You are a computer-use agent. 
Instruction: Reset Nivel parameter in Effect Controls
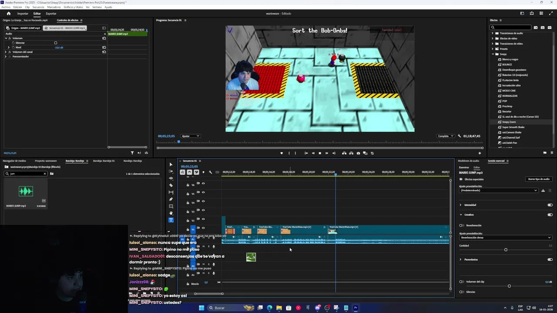tap(104, 47)
